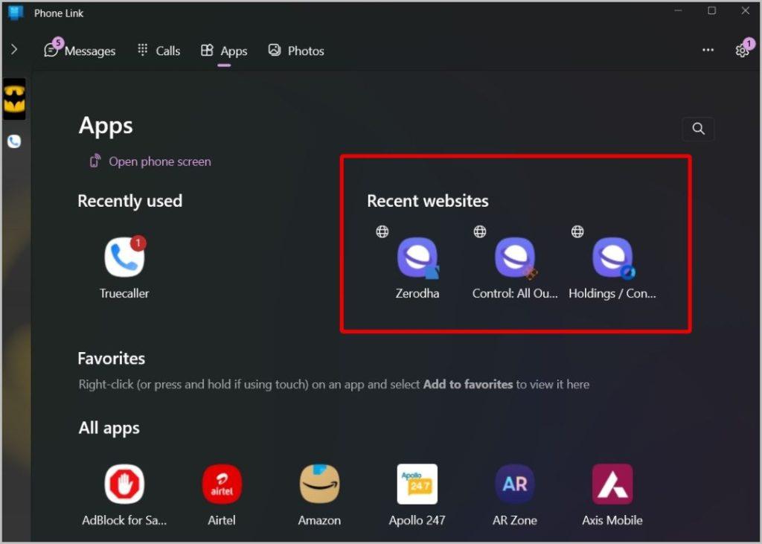Click the Apollo 247 label
The height and width of the screenshot is (544, 762).
(x=417, y=521)
